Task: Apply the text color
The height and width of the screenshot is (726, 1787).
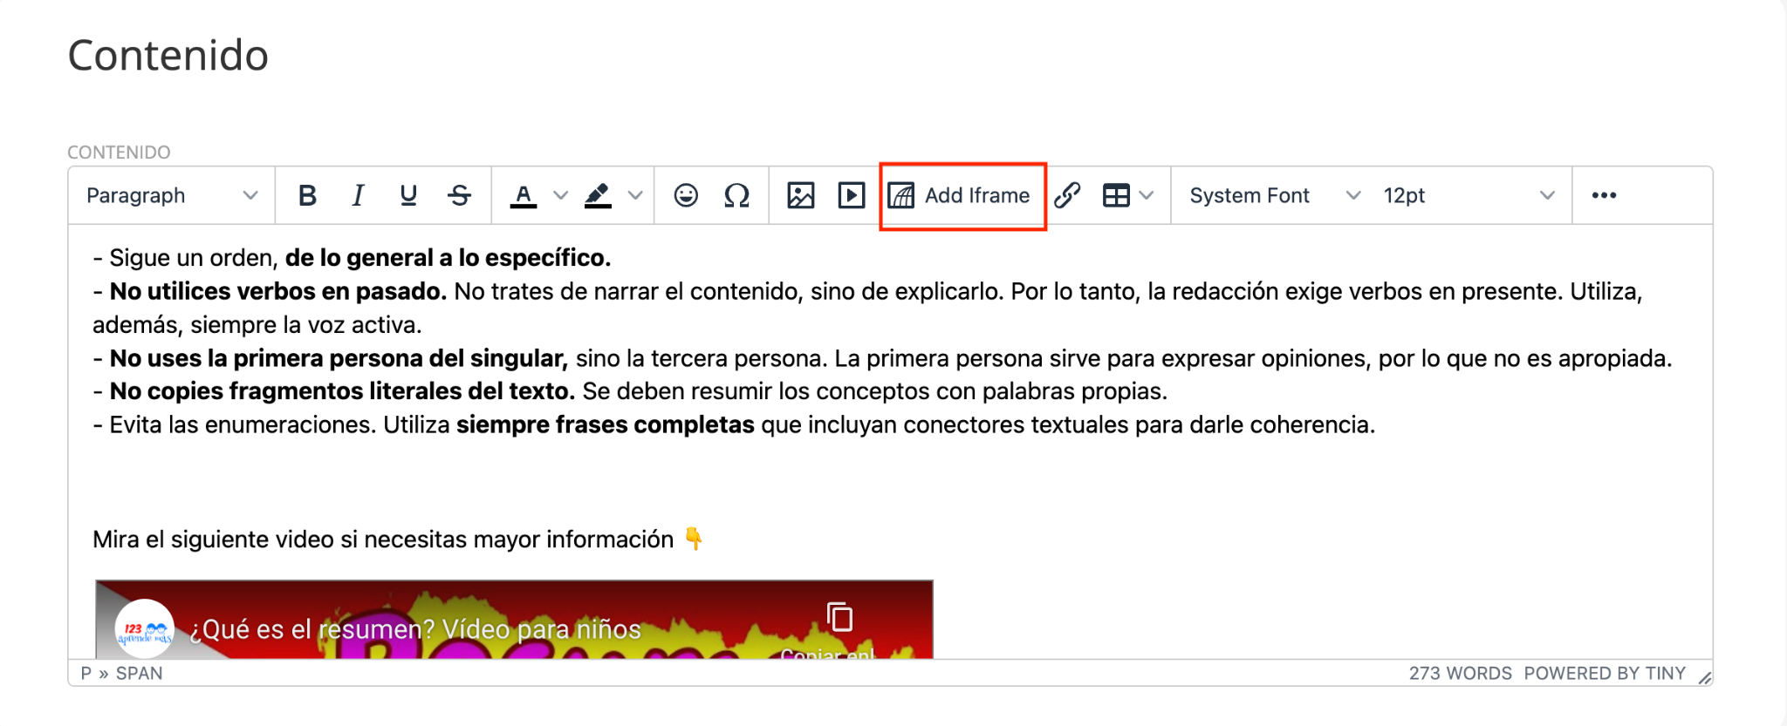Action: point(523,195)
